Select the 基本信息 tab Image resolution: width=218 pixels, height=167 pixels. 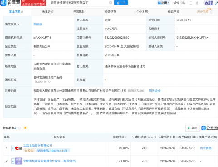16,12
